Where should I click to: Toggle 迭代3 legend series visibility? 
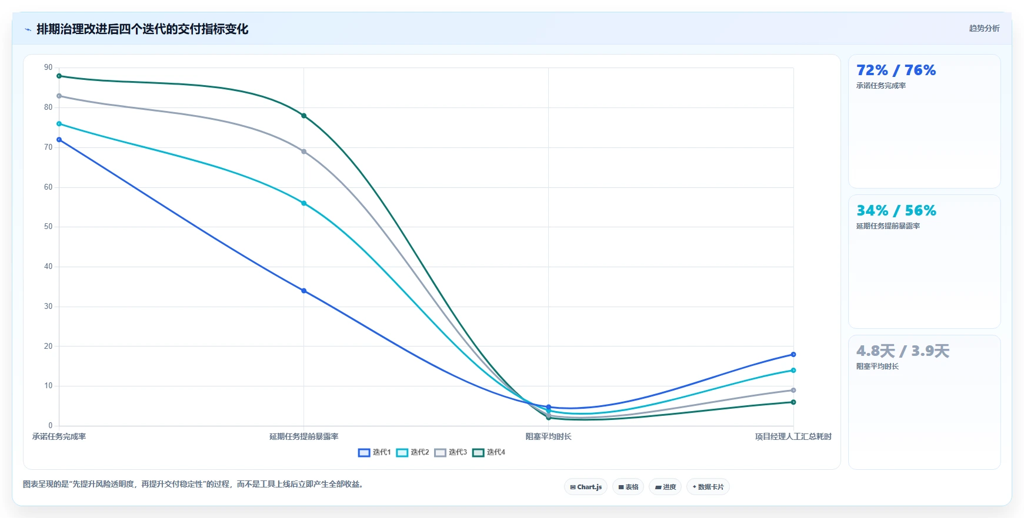[451, 452]
